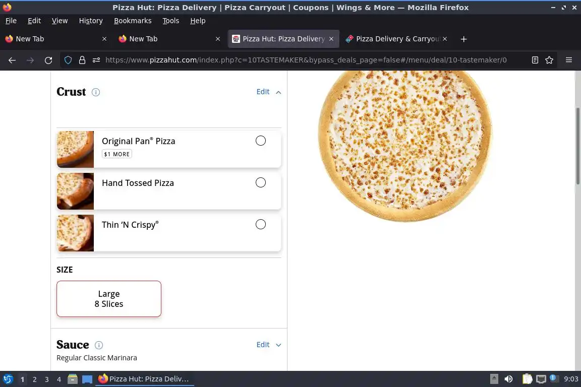Open the View menu
Viewport: 581px width, 387px height.
pos(60,21)
